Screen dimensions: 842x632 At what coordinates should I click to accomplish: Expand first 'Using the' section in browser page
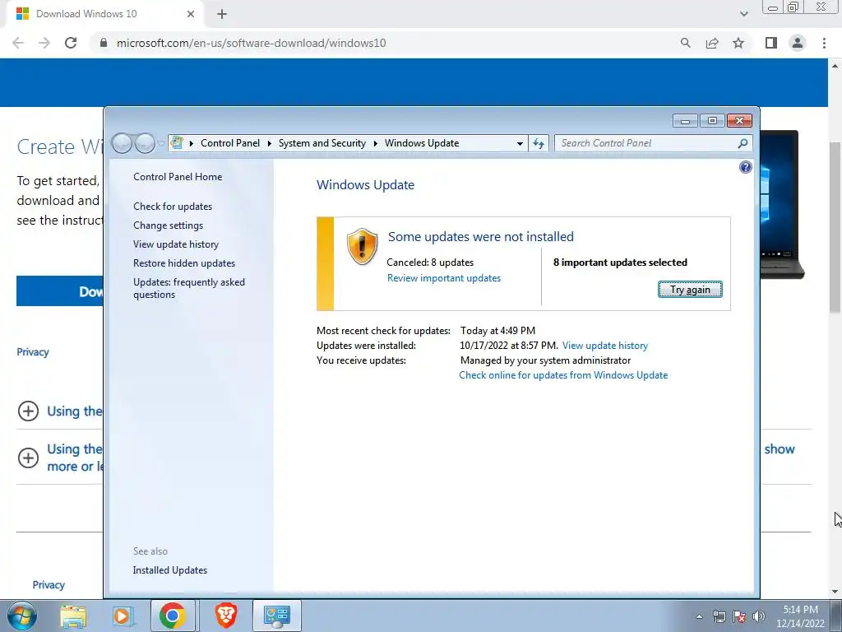click(28, 411)
